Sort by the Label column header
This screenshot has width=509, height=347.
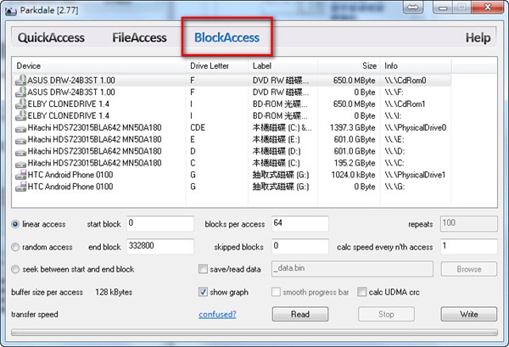click(283, 66)
